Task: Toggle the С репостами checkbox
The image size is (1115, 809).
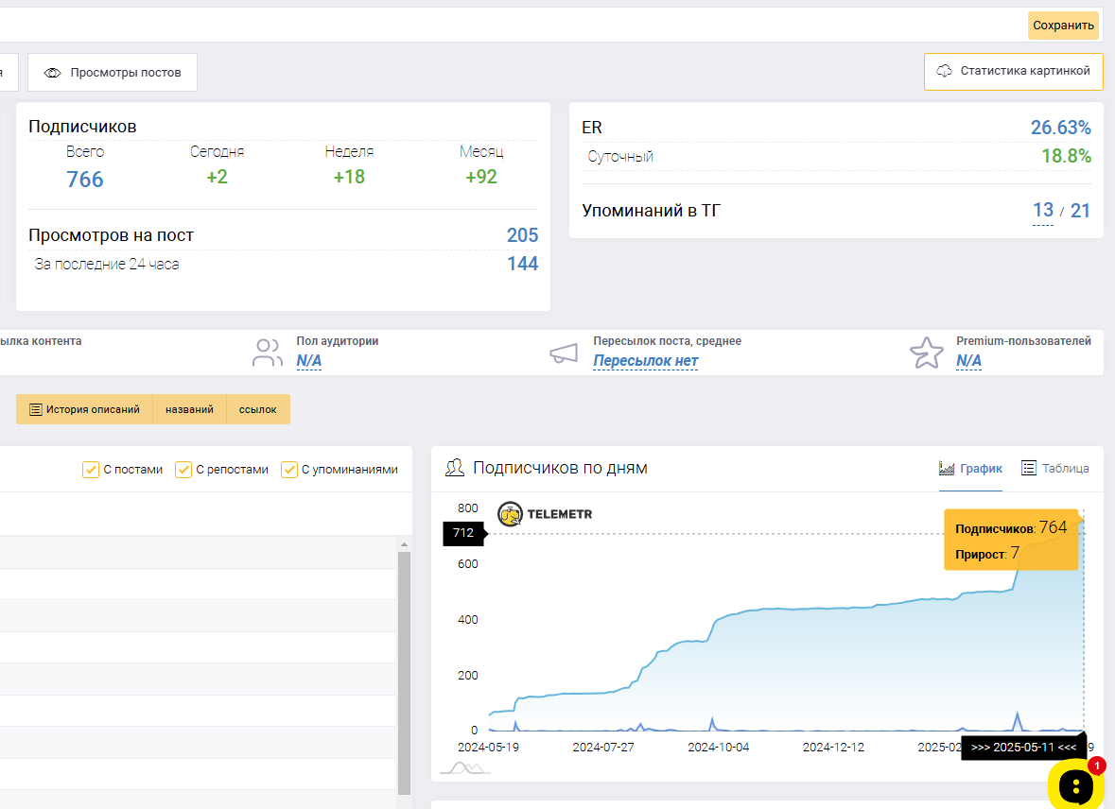Action: click(183, 470)
